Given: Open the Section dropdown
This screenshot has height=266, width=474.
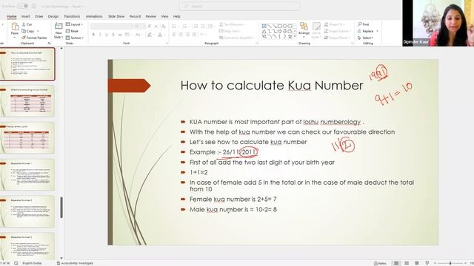Looking at the screenshot, I should 74,38.
